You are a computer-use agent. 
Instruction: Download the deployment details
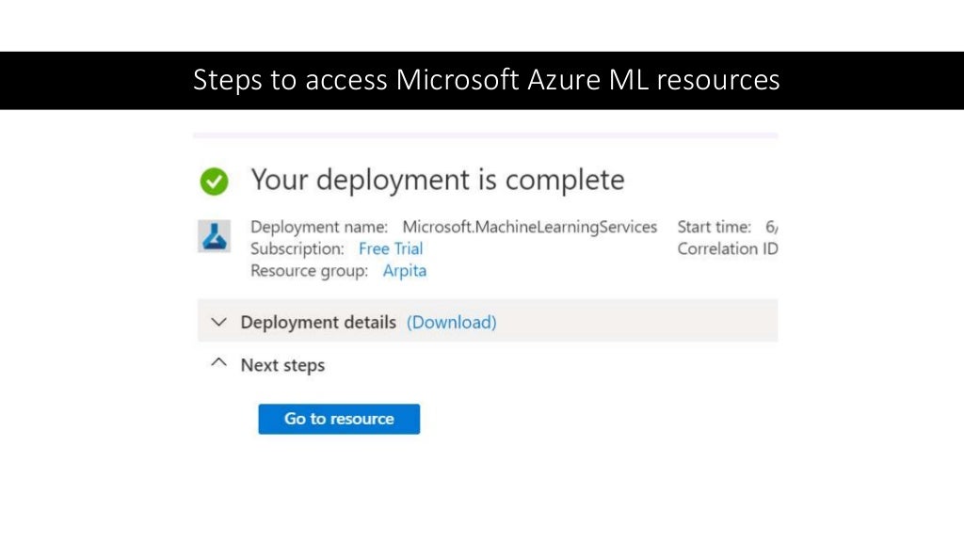(x=451, y=322)
